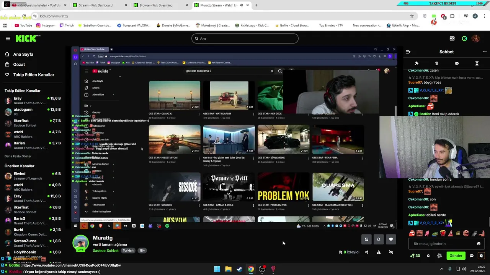Toggle the muted chat bell icon beside Gönder
Screen dimensions: 490x275
(x=481, y=256)
